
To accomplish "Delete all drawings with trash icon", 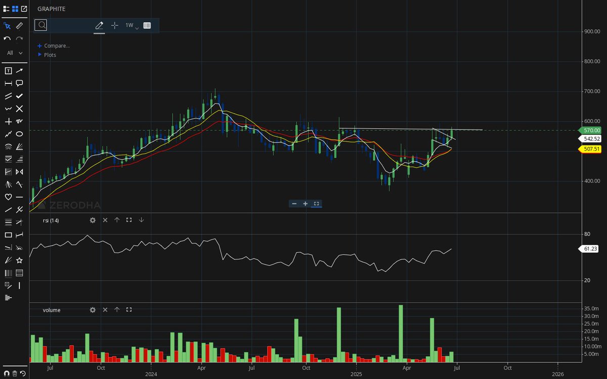I will click(15, 373).
